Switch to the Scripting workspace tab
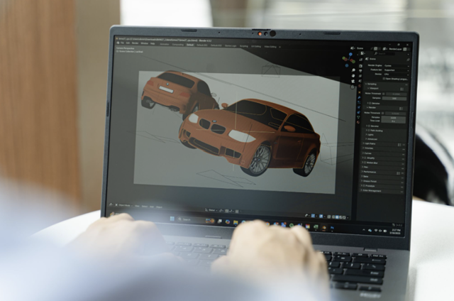The height and width of the screenshot is (301, 454). click(244, 46)
